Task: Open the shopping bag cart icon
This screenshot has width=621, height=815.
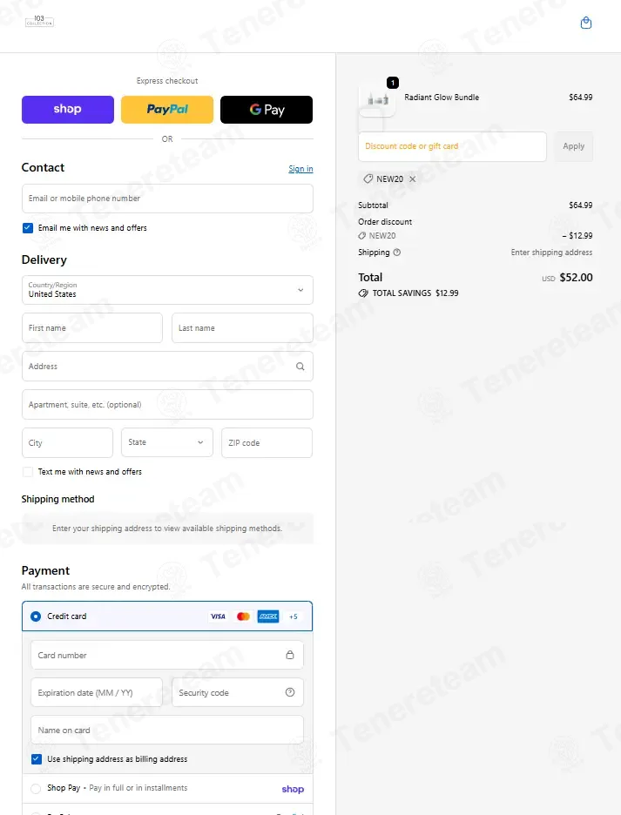Action: 585,23
